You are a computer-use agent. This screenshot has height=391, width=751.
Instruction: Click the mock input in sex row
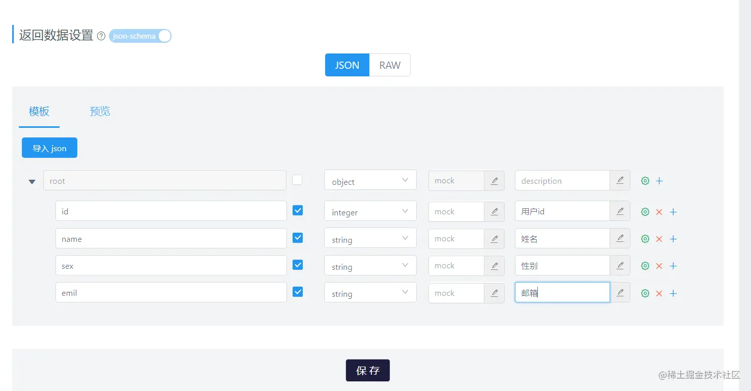(x=456, y=266)
